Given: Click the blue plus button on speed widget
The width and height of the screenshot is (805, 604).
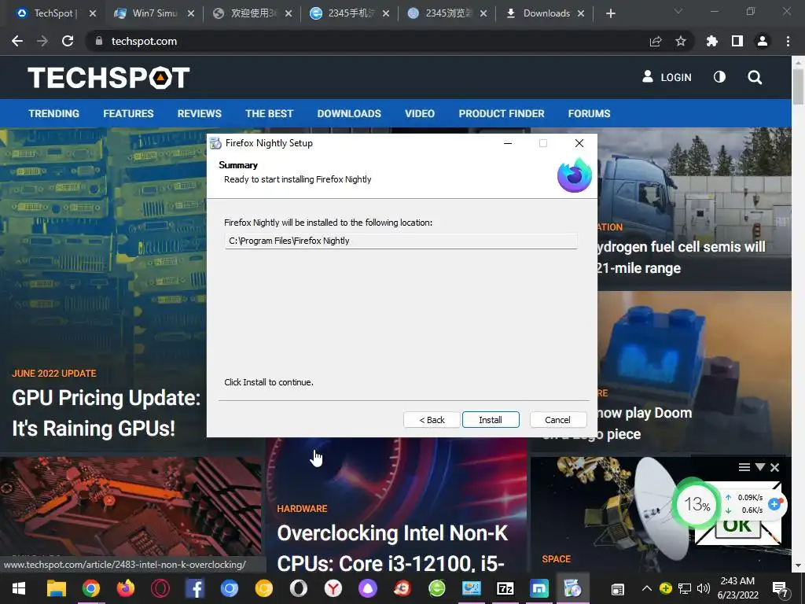Looking at the screenshot, I should [775, 504].
